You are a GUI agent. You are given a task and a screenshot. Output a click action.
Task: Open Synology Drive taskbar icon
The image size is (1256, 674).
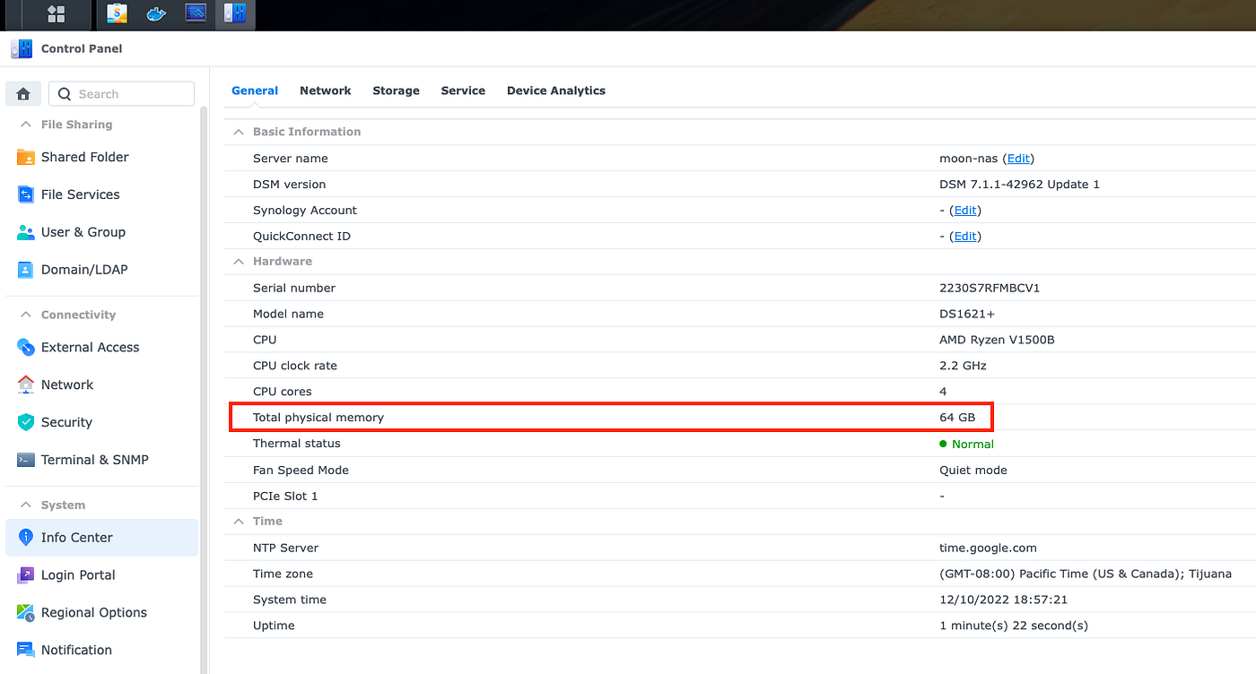click(117, 13)
